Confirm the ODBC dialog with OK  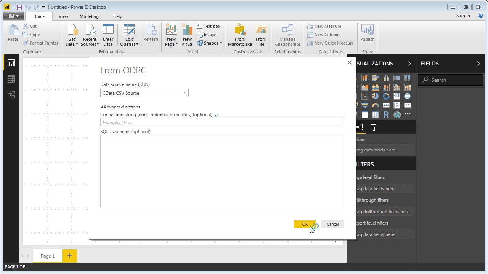point(305,224)
